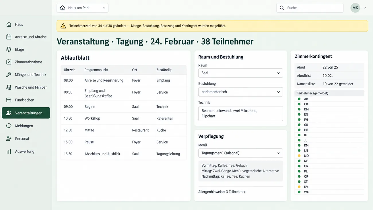Select the 08:00 Anreise und Registrierung row
The width and height of the screenshot is (373, 210).
124,80
